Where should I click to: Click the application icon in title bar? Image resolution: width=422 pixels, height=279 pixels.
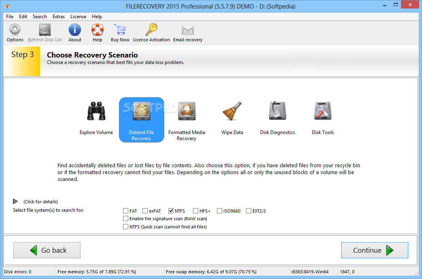tap(7, 6)
